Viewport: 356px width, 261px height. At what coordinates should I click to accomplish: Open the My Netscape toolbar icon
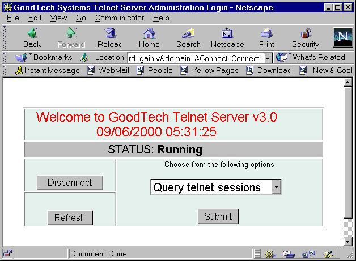pos(227,33)
